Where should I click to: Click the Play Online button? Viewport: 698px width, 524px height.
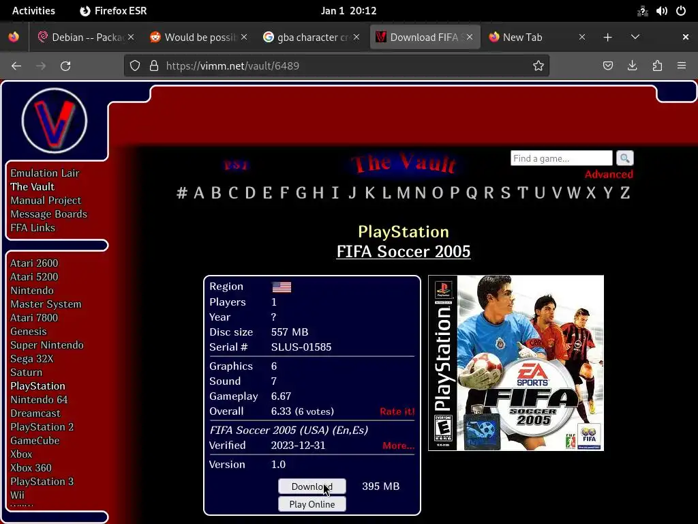click(x=312, y=504)
